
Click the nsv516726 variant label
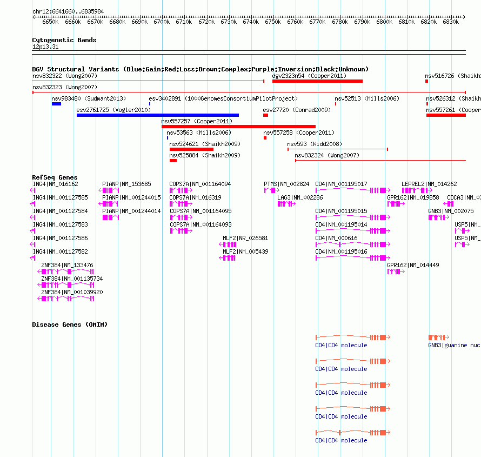[453, 76]
